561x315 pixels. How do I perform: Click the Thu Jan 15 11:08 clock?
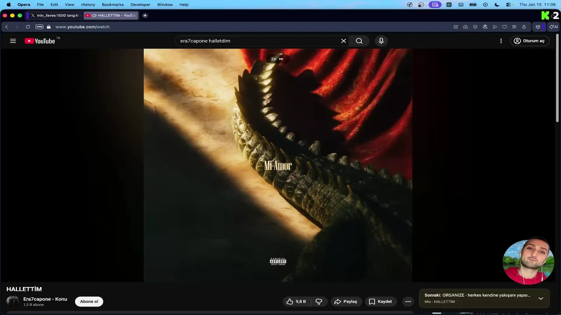[x=537, y=4]
